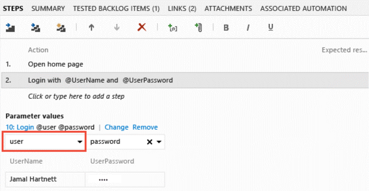
Task: Add a parameter to the step
Action: 172,28
